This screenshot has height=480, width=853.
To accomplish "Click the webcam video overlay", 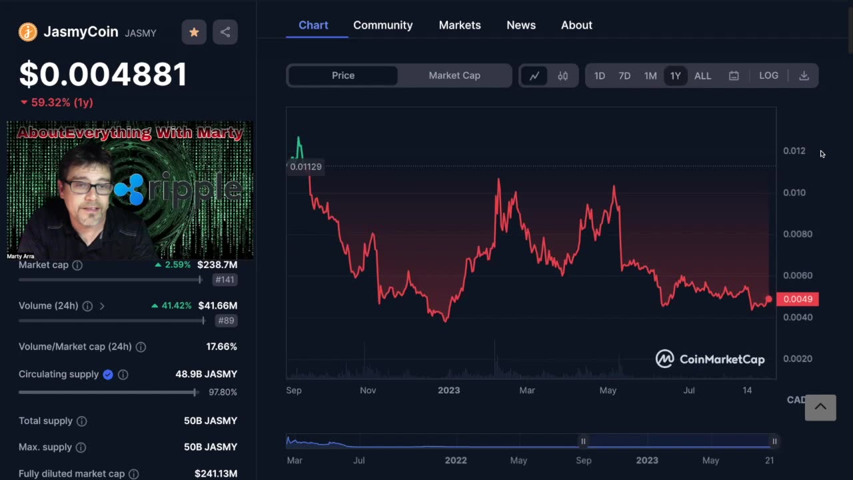I will pos(130,191).
